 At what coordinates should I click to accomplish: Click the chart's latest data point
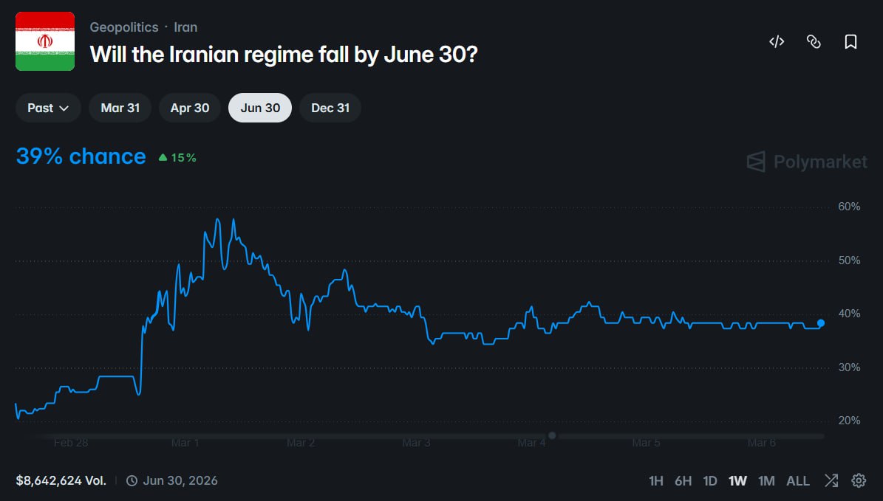(x=821, y=323)
